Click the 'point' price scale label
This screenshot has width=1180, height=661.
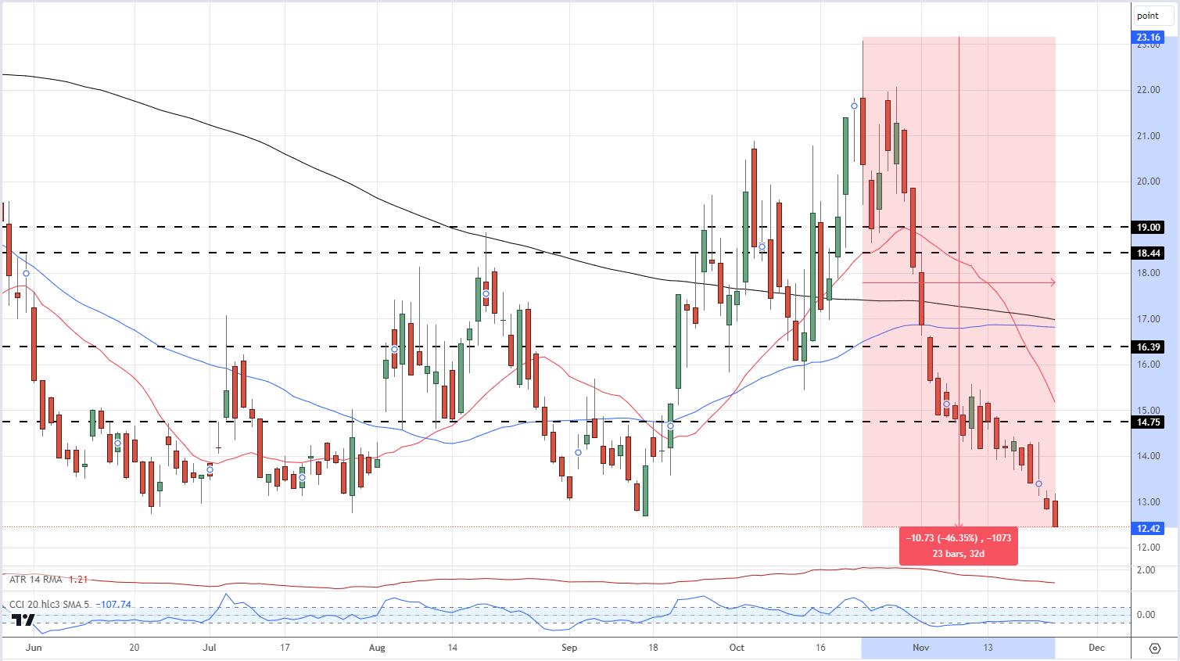point(1153,16)
